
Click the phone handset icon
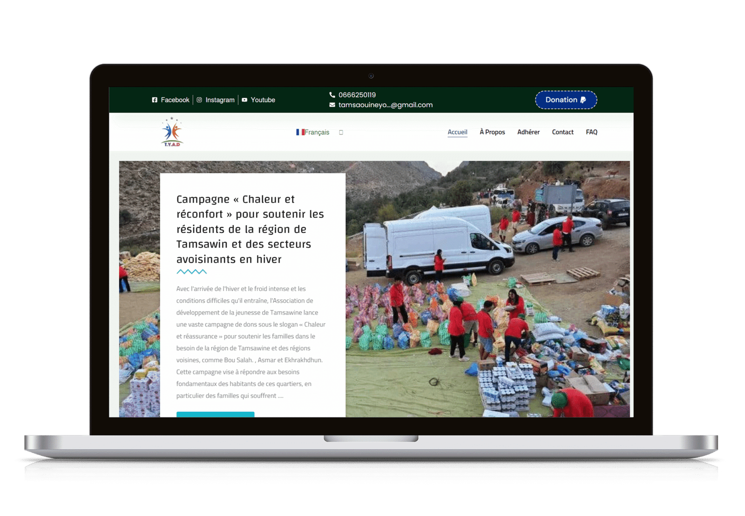click(x=332, y=95)
